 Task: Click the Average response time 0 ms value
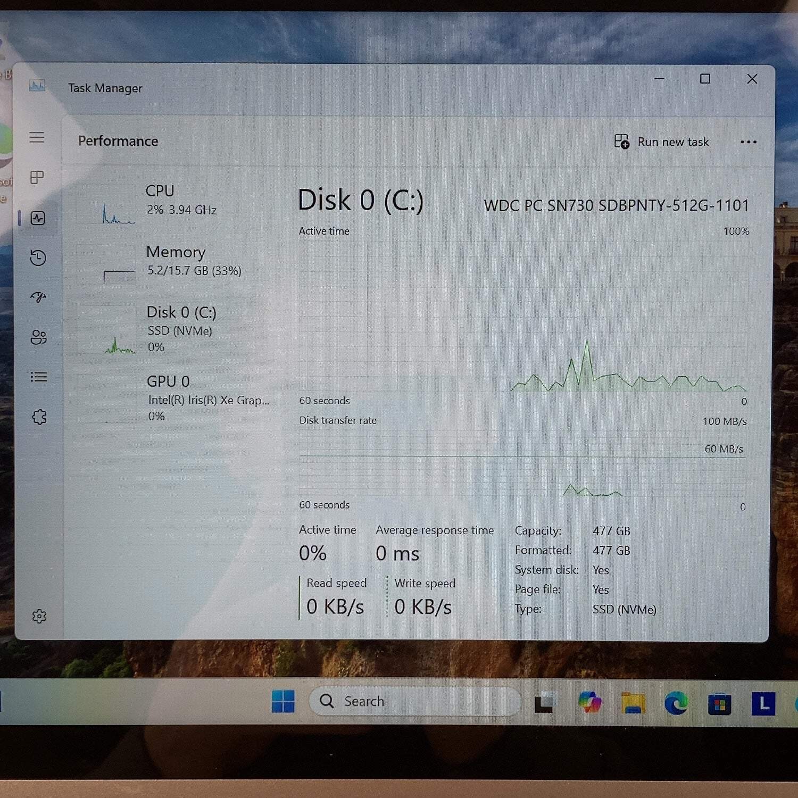tap(397, 554)
